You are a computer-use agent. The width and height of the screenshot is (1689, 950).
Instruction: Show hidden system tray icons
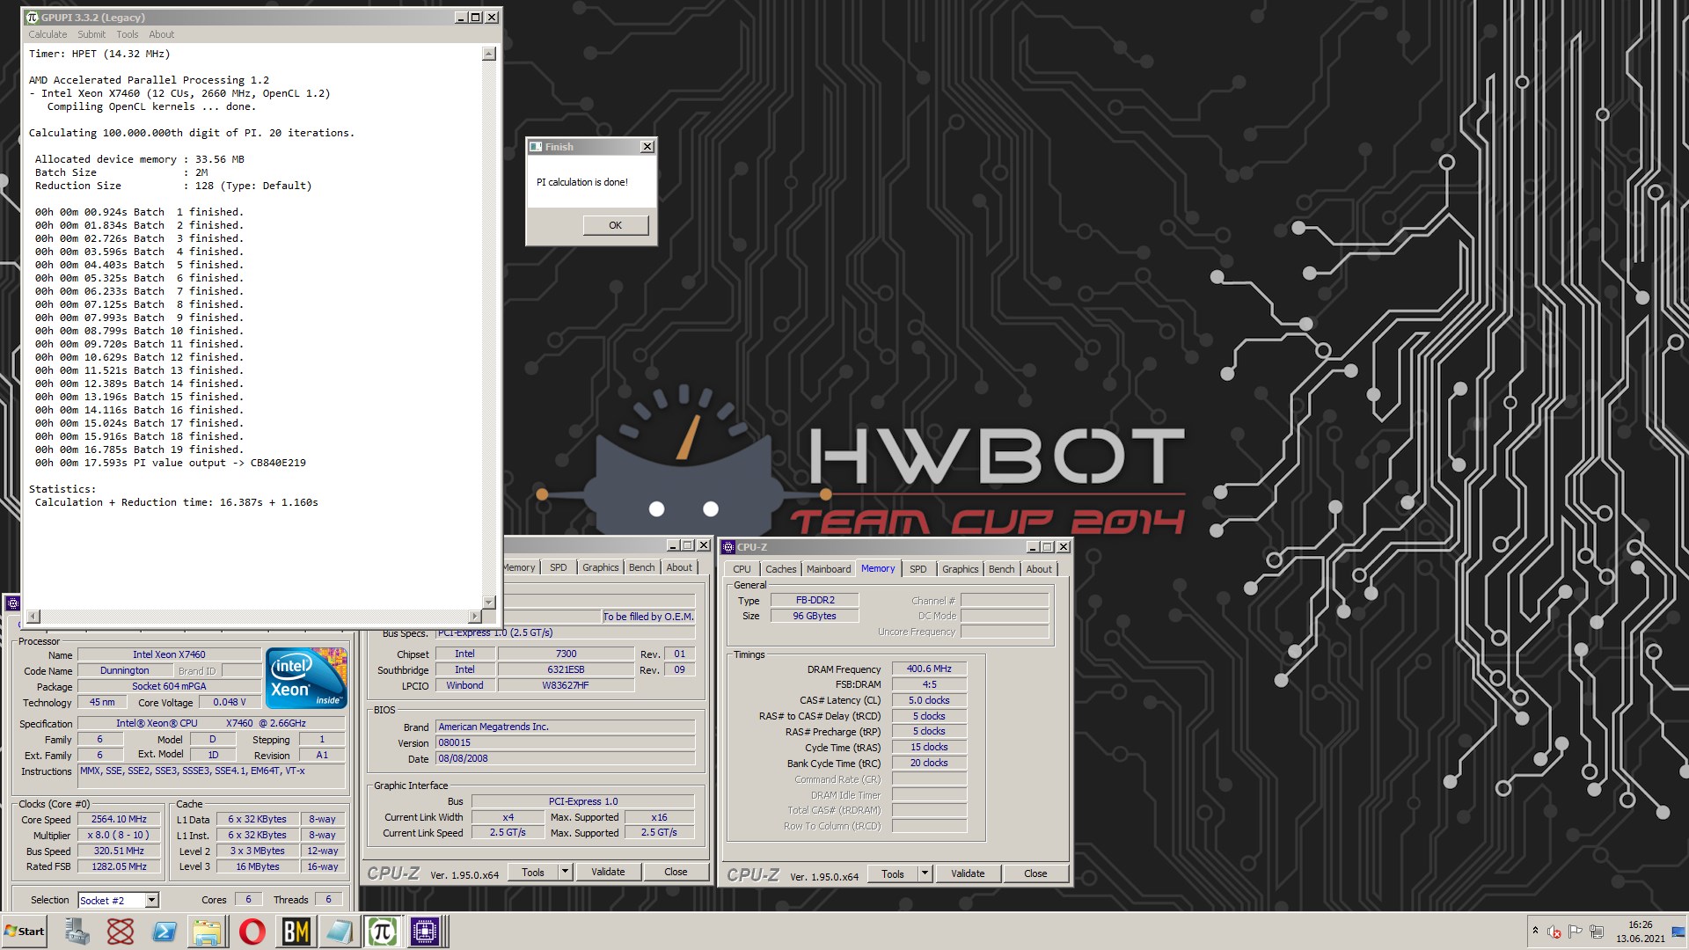tap(1535, 931)
